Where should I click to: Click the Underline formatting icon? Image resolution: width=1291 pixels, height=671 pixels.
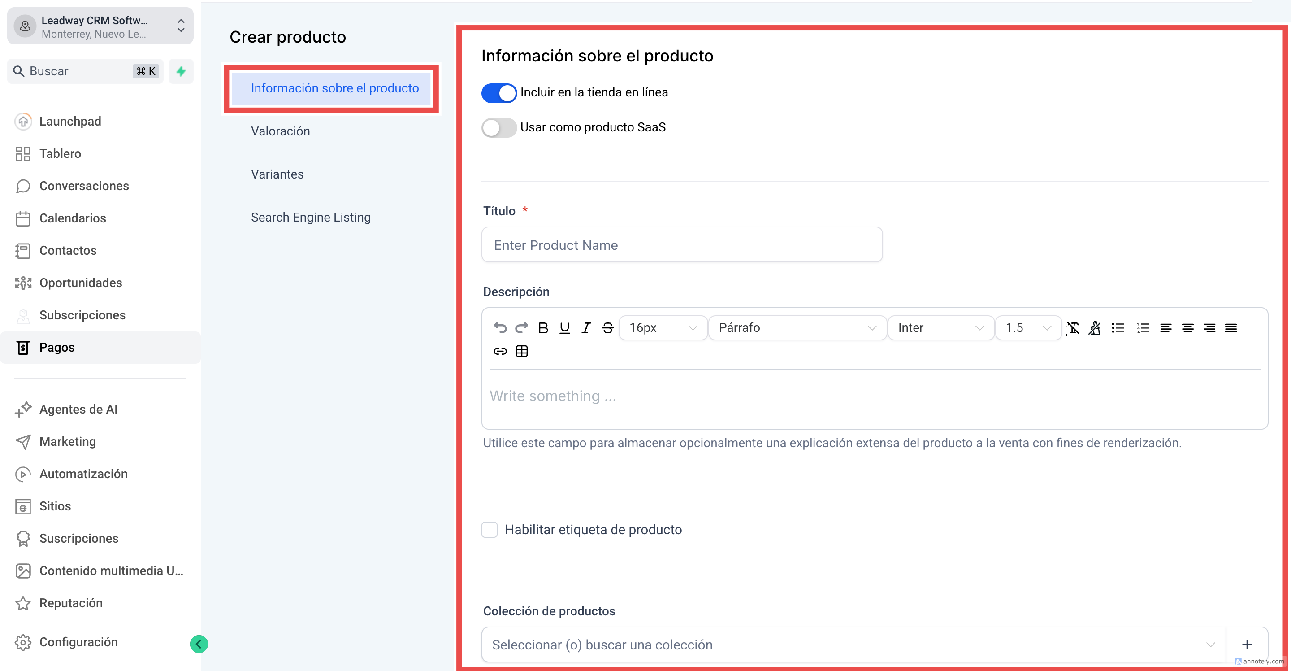[564, 328]
